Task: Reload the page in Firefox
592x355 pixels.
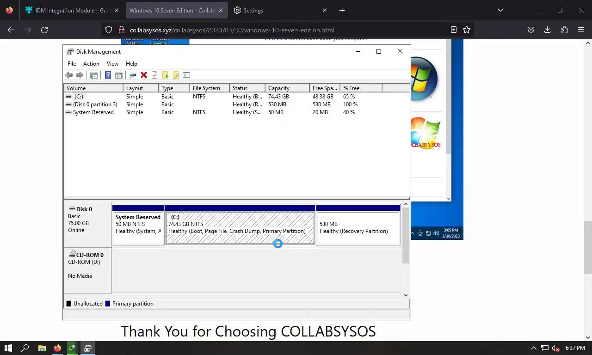Action: [44, 30]
